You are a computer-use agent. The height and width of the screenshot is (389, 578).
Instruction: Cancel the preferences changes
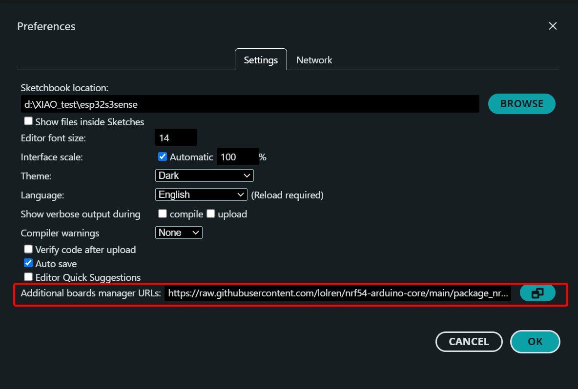(469, 342)
